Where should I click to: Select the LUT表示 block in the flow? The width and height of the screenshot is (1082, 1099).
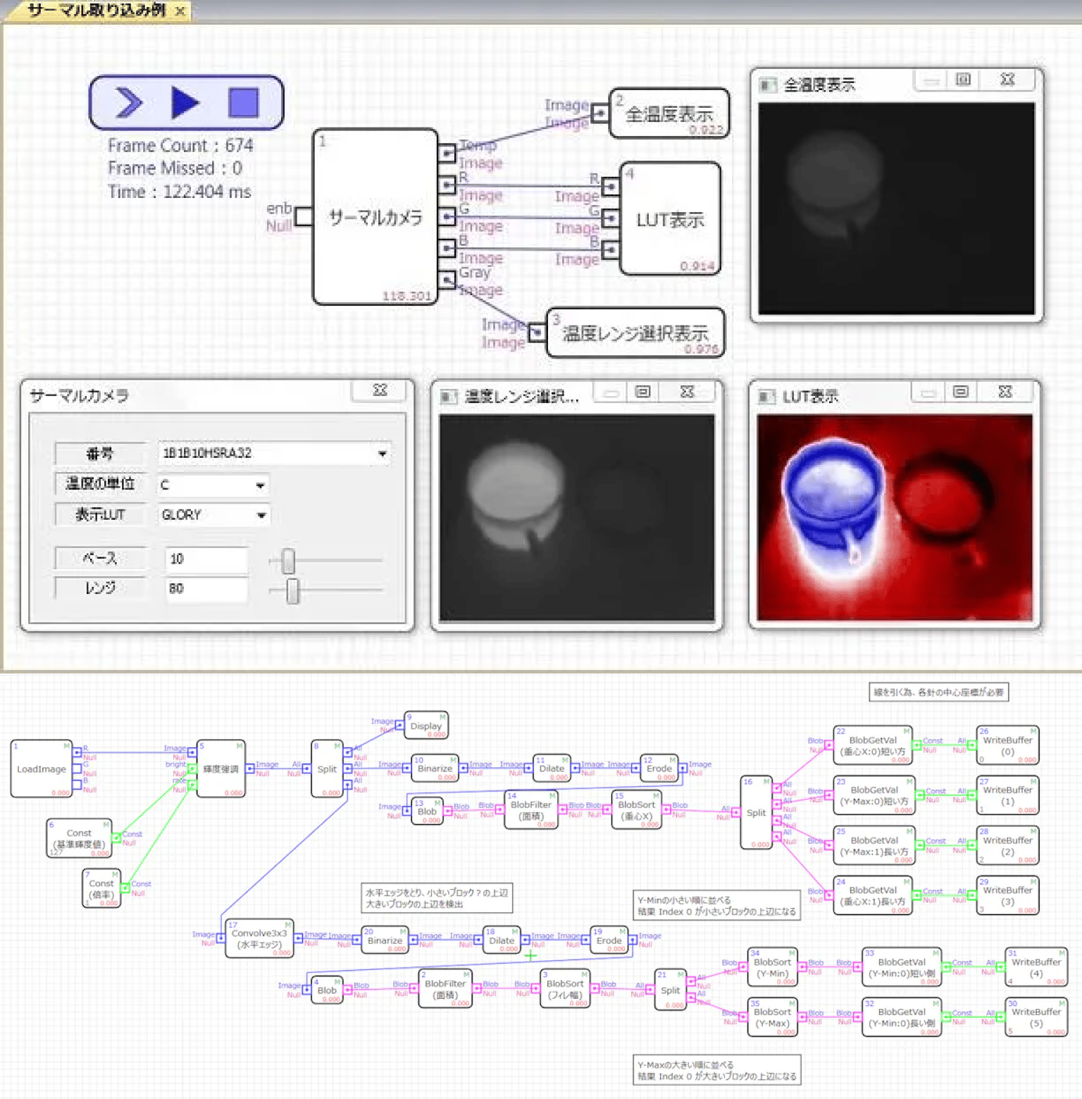[x=670, y=219]
